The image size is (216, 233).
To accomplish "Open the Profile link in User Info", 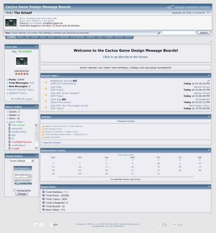I will tap(17, 99).
